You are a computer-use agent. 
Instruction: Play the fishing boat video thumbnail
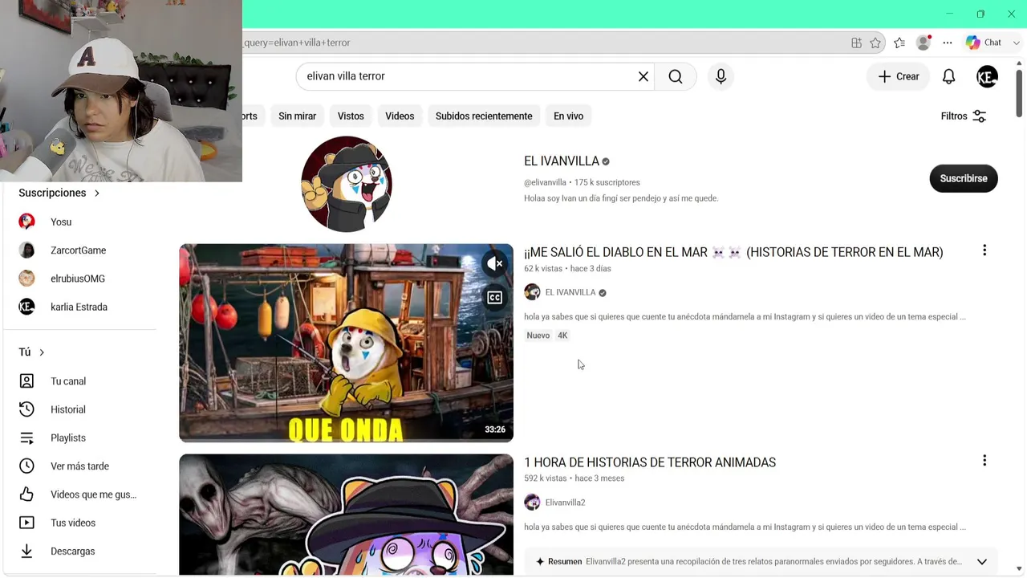pos(346,343)
